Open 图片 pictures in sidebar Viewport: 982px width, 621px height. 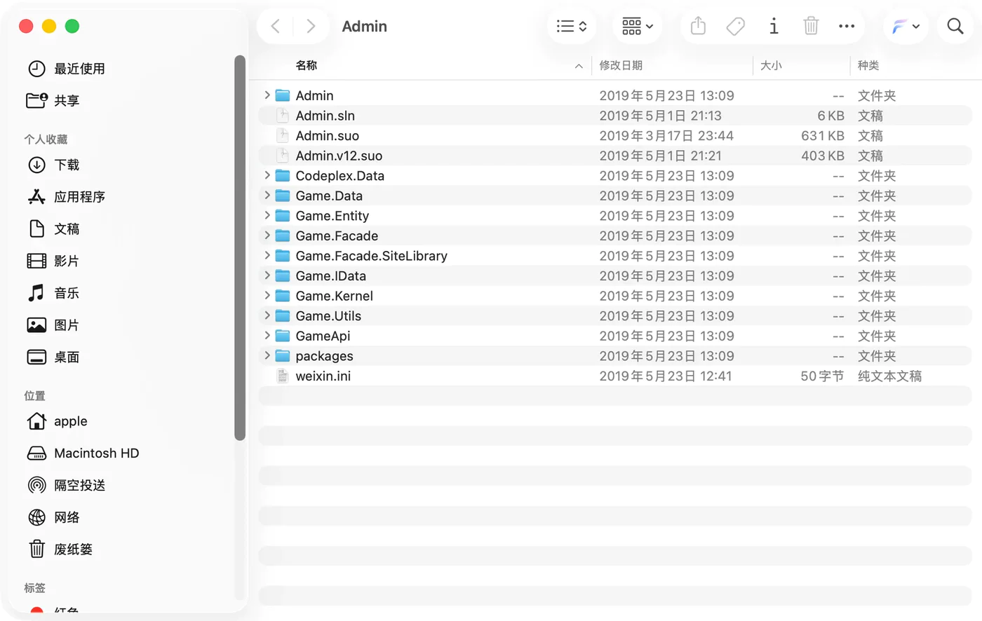pos(53,325)
